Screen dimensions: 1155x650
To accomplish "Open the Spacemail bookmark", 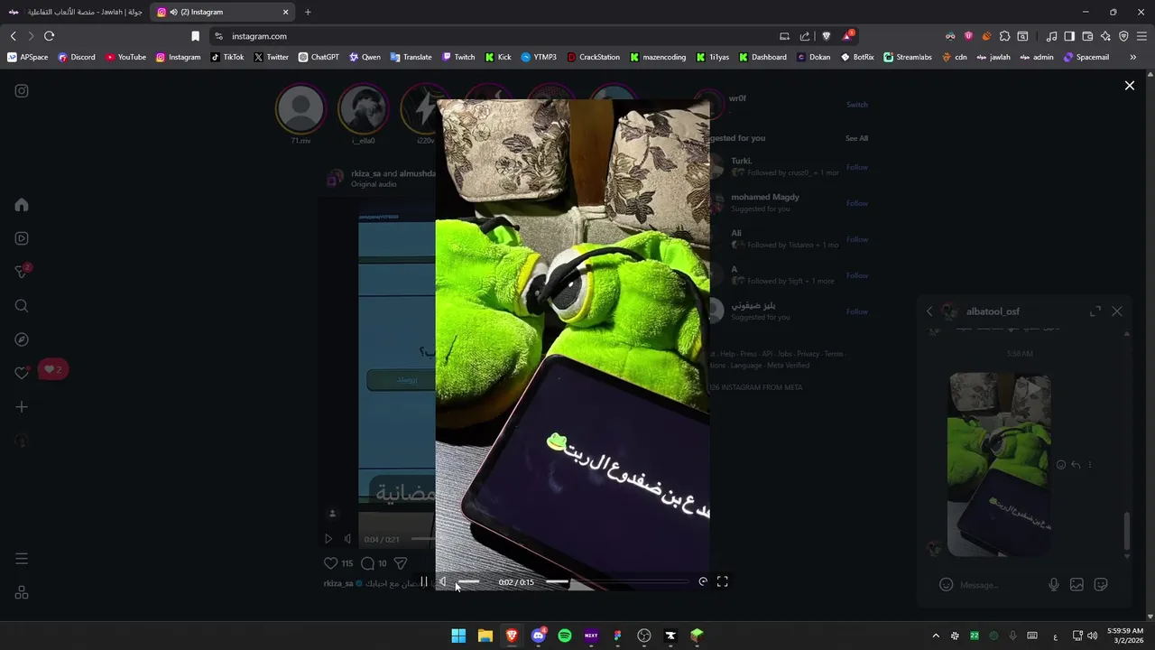I will coord(1086,57).
